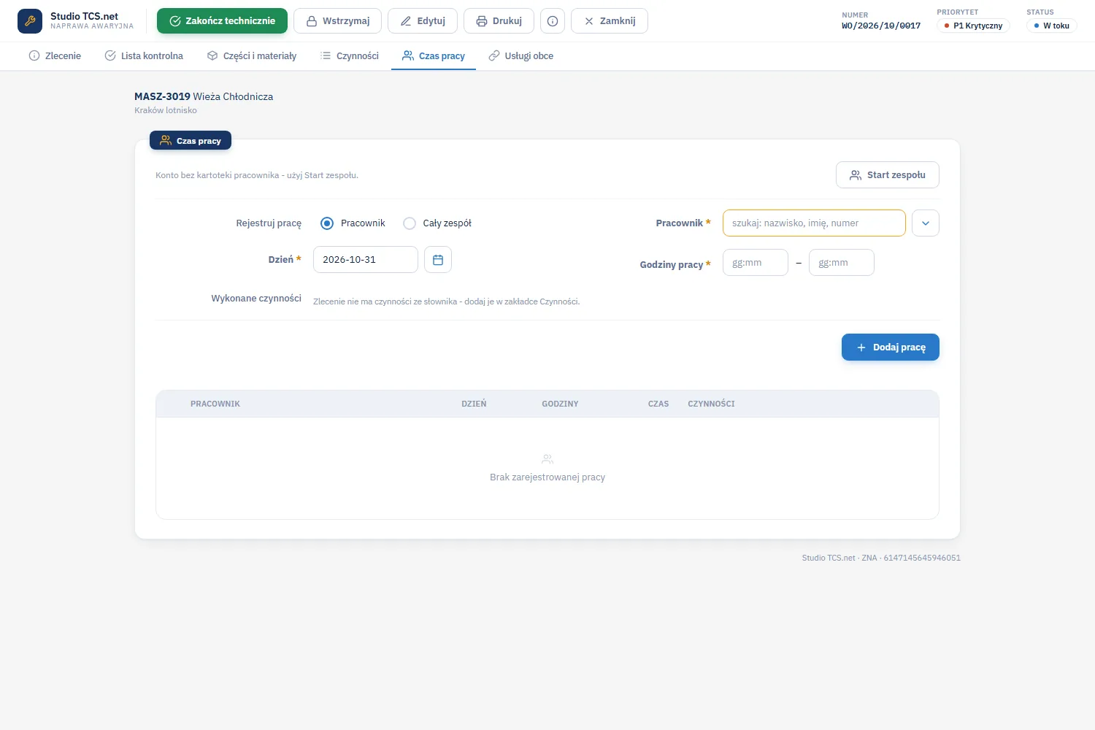This screenshot has width=1095, height=730.
Task: Click the order number WO/2026/10/0017
Action: click(x=881, y=26)
